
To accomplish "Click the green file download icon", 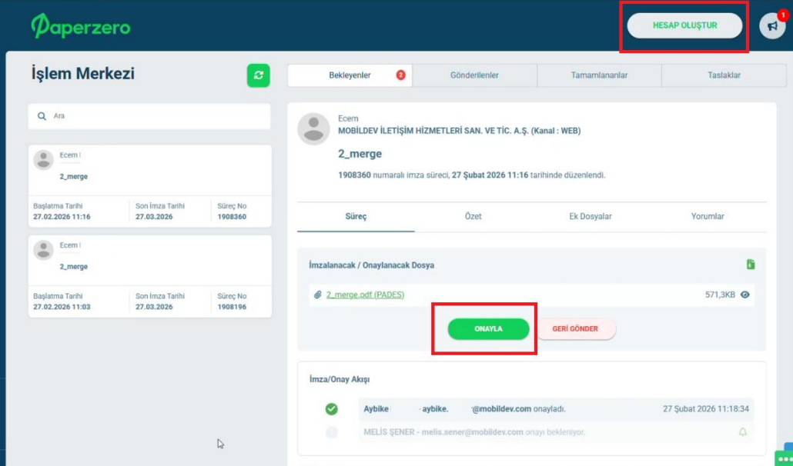I will coord(750,265).
